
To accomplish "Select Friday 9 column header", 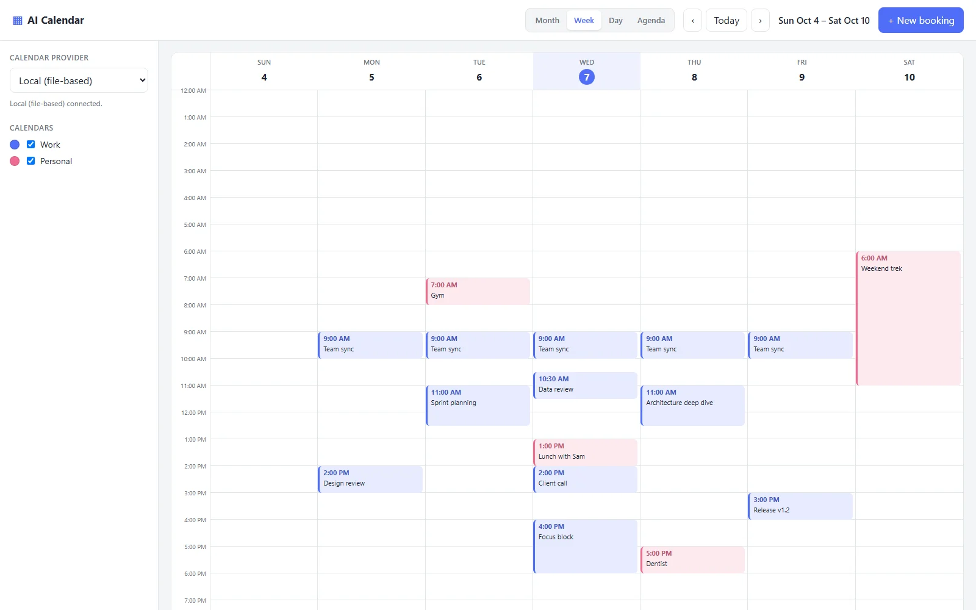I will click(802, 71).
